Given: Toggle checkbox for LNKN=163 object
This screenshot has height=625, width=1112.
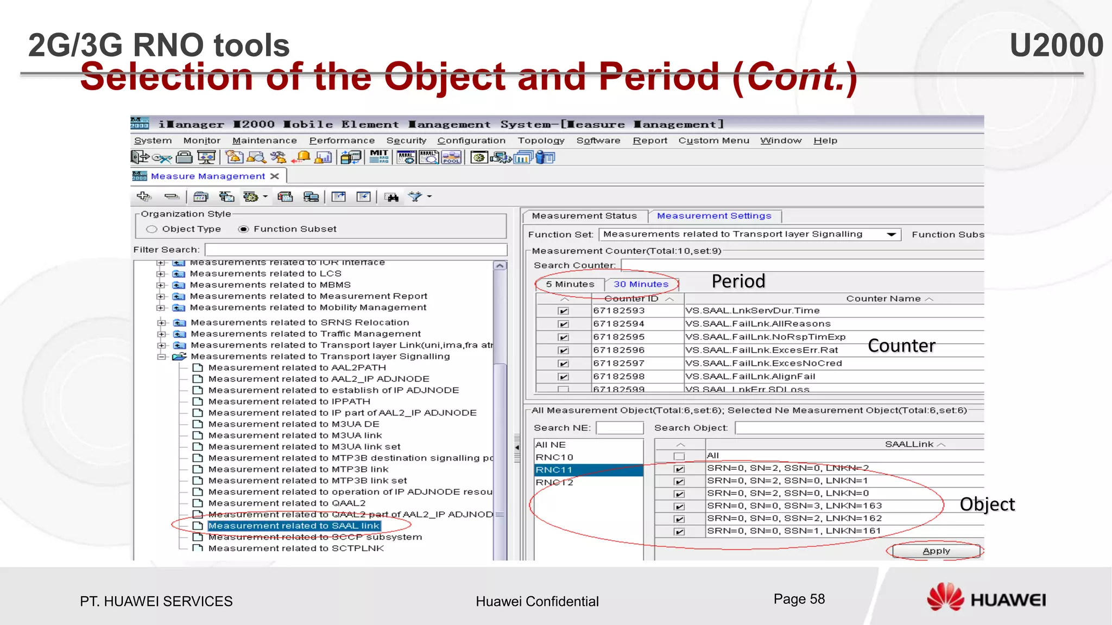Looking at the screenshot, I should pyautogui.click(x=679, y=507).
